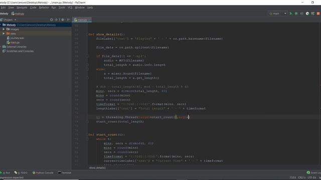Open the VCS menu
The image size is (321, 180).
[70, 7]
